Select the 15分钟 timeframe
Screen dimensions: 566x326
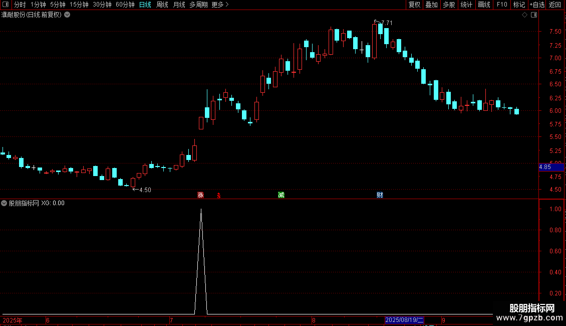pos(79,5)
